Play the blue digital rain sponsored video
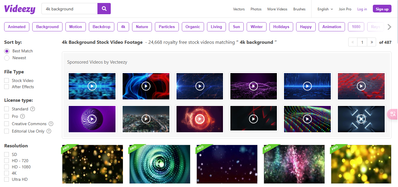This screenshot has height=187, width=398. tap(307, 86)
